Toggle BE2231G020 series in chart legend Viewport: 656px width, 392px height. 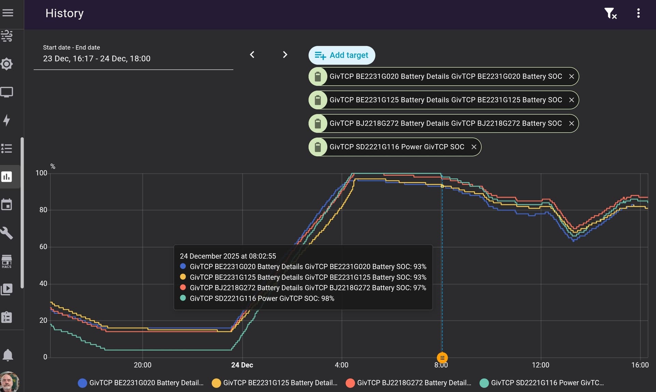pos(141,383)
